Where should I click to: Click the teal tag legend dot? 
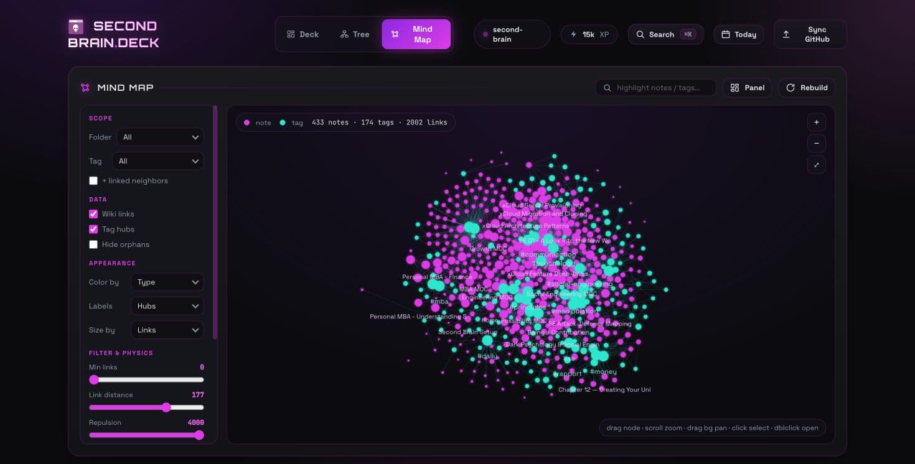tap(283, 123)
